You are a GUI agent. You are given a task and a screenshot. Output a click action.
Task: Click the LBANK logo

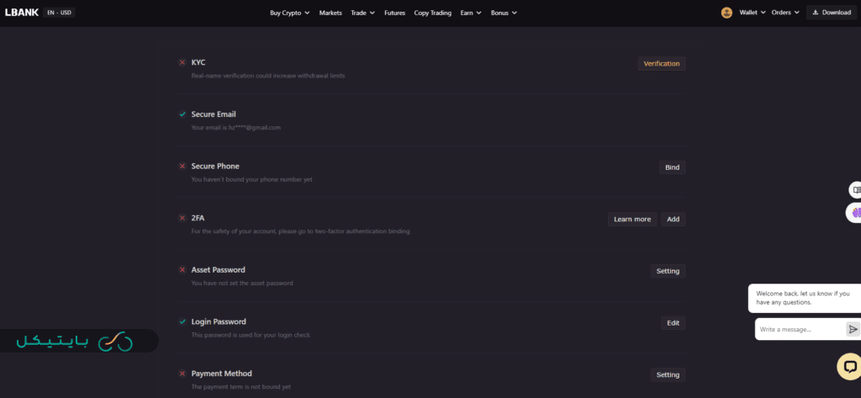click(x=21, y=13)
